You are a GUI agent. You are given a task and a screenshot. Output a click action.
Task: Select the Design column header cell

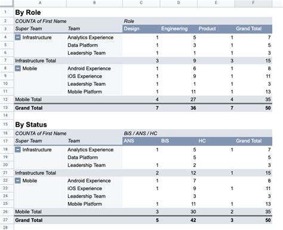(x=141, y=29)
